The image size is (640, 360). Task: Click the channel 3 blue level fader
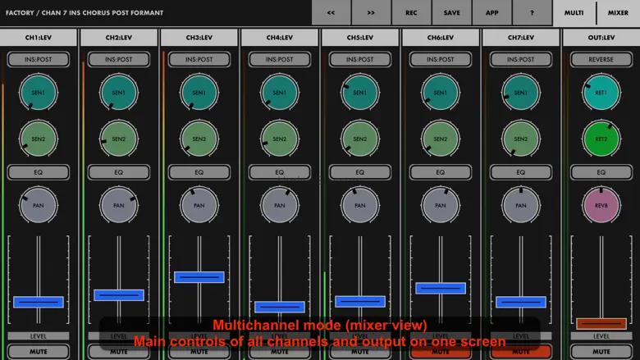pyautogui.click(x=199, y=277)
